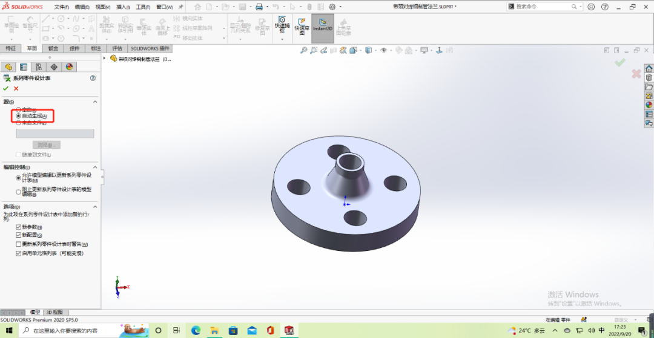This screenshot has height=338, width=654.
Task: Open Microsoft Edge from the taskbar
Action: point(196,331)
